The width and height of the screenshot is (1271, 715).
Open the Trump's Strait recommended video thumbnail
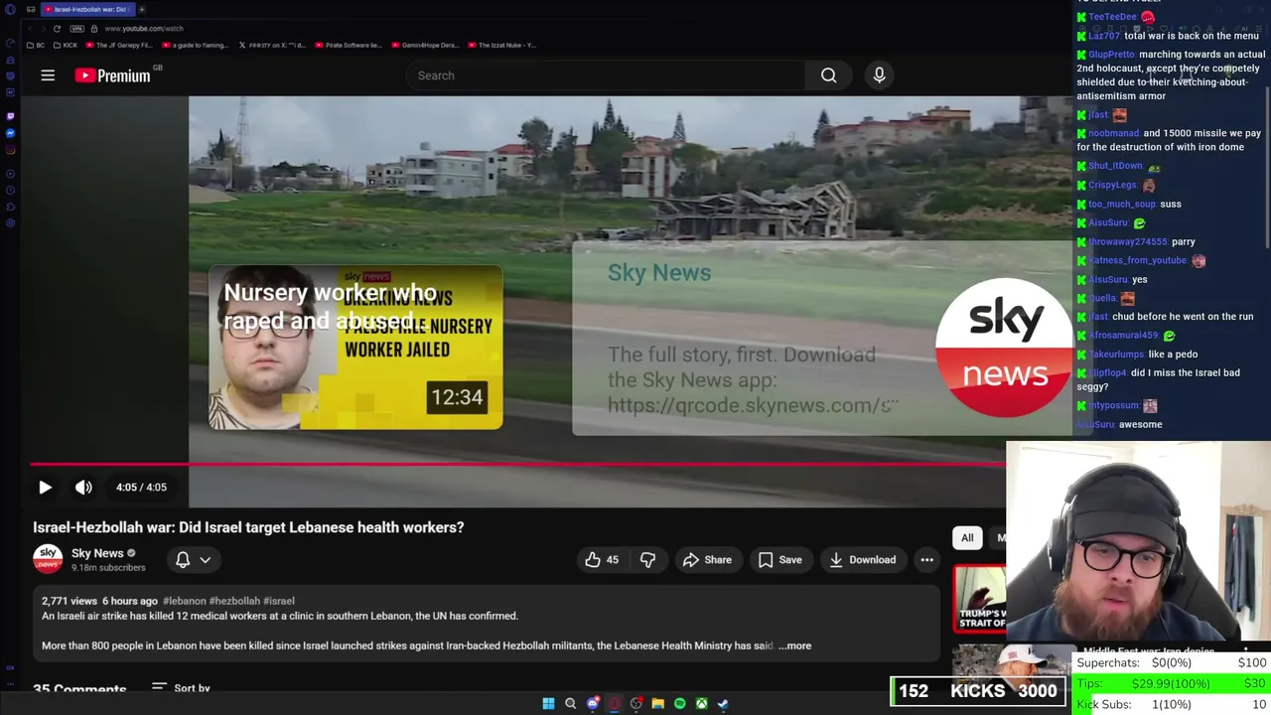979,599
